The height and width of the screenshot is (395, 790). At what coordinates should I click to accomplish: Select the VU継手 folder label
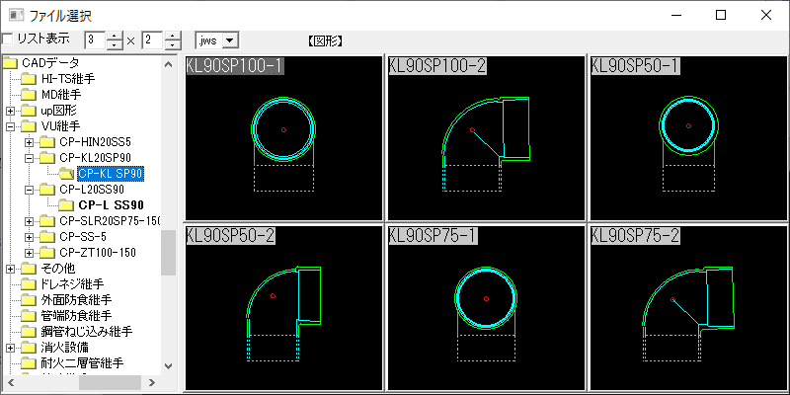(x=60, y=126)
